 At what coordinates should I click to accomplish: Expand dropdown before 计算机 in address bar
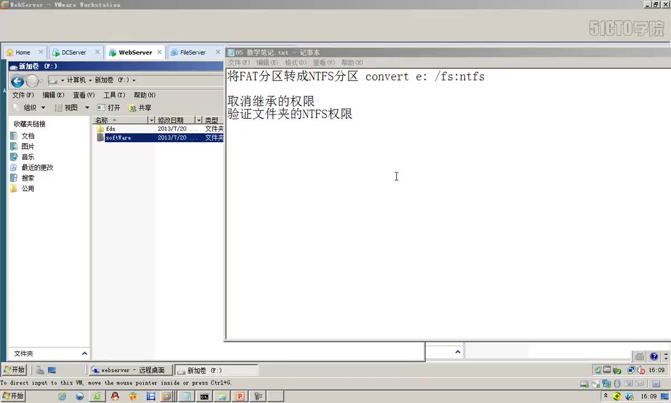click(63, 81)
